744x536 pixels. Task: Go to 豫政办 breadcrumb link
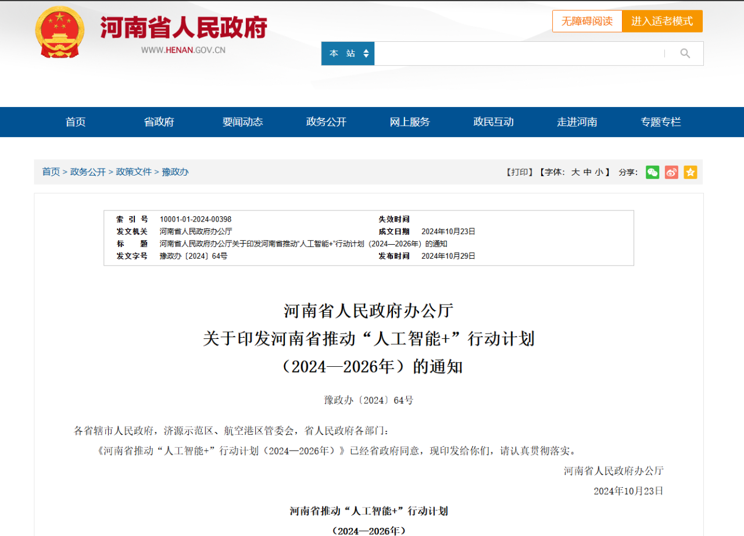(175, 172)
